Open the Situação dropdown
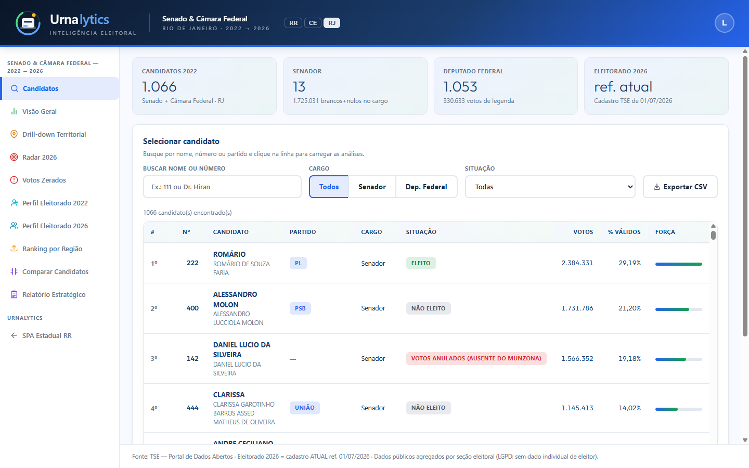749x468 pixels. pos(550,187)
